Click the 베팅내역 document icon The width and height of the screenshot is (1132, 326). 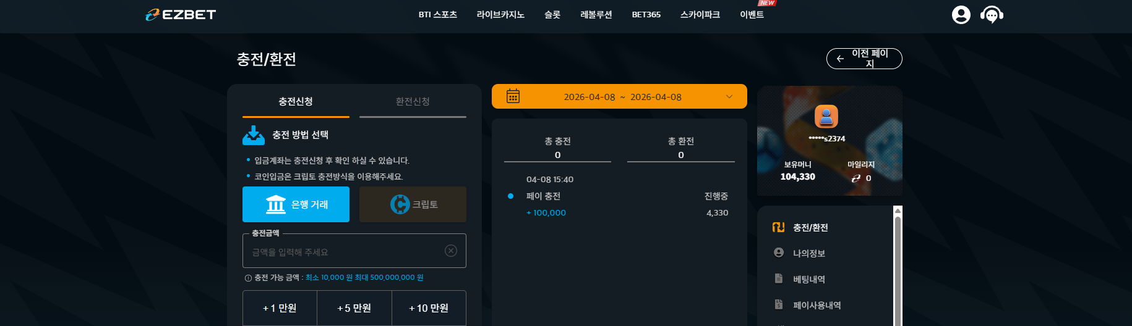pyautogui.click(x=779, y=278)
